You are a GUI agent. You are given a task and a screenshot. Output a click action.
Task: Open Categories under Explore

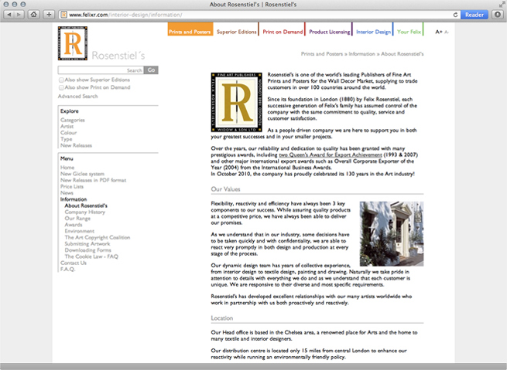coord(73,120)
